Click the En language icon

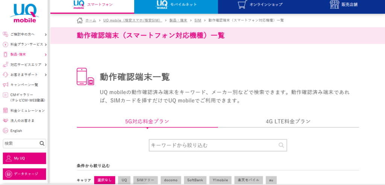point(5,131)
